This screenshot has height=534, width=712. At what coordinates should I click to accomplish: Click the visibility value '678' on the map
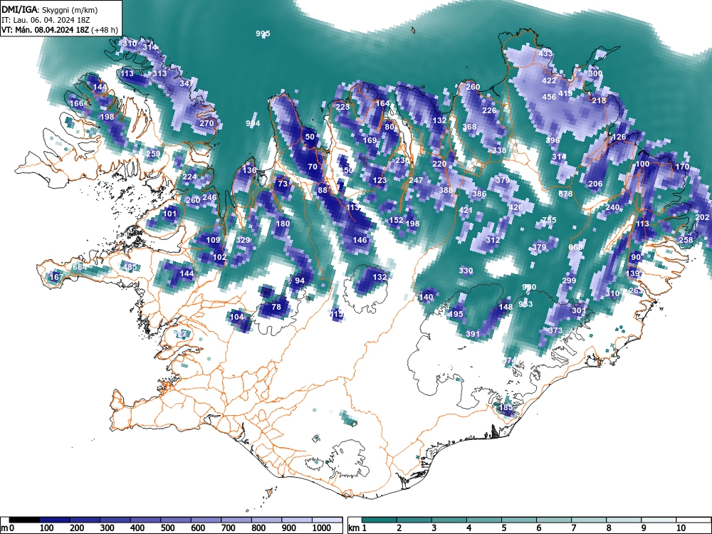(565, 194)
